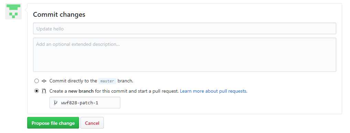Focus the Update hello commit summary field
This screenshot has height=133, width=350.
(x=184, y=28)
